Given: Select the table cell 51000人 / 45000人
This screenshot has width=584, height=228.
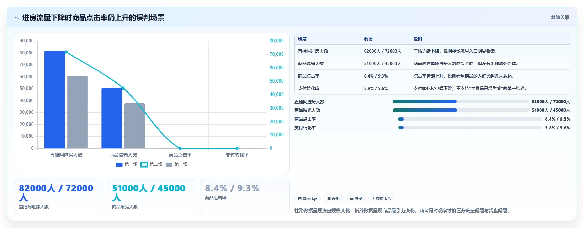Looking at the screenshot, I should 382,64.
